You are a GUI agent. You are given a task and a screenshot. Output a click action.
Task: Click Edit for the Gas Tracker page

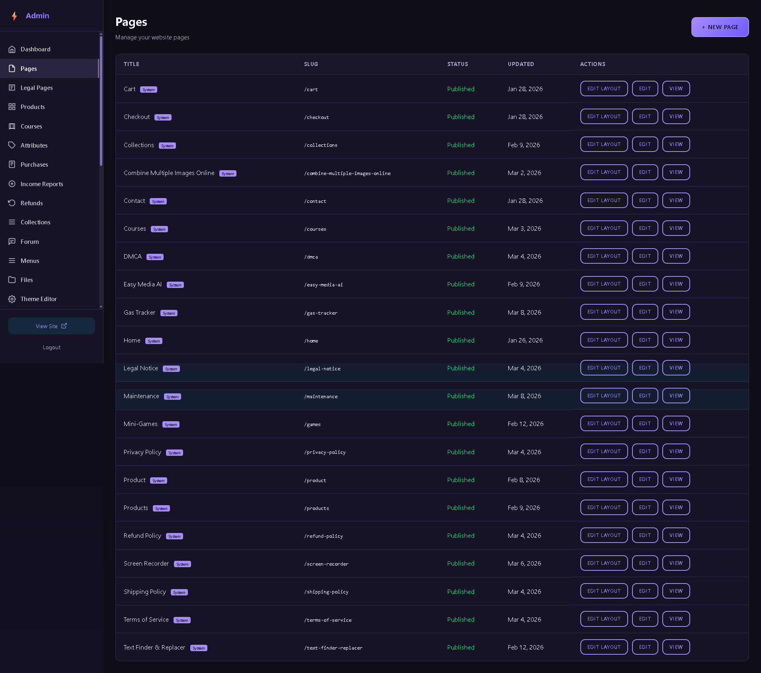tap(645, 312)
